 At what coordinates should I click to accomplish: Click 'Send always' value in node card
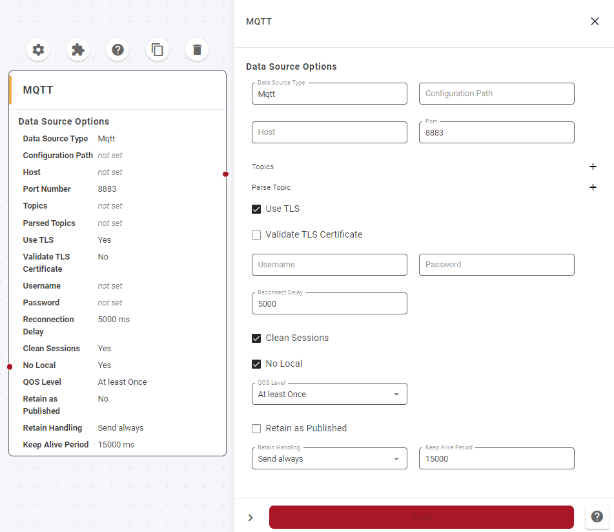coord(121,428)
